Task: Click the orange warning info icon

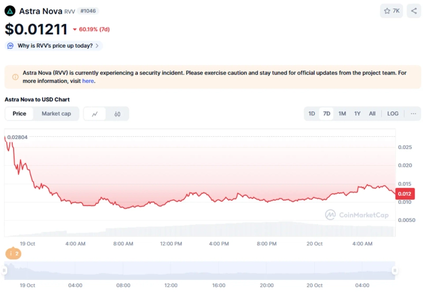Action: (15, 77)
